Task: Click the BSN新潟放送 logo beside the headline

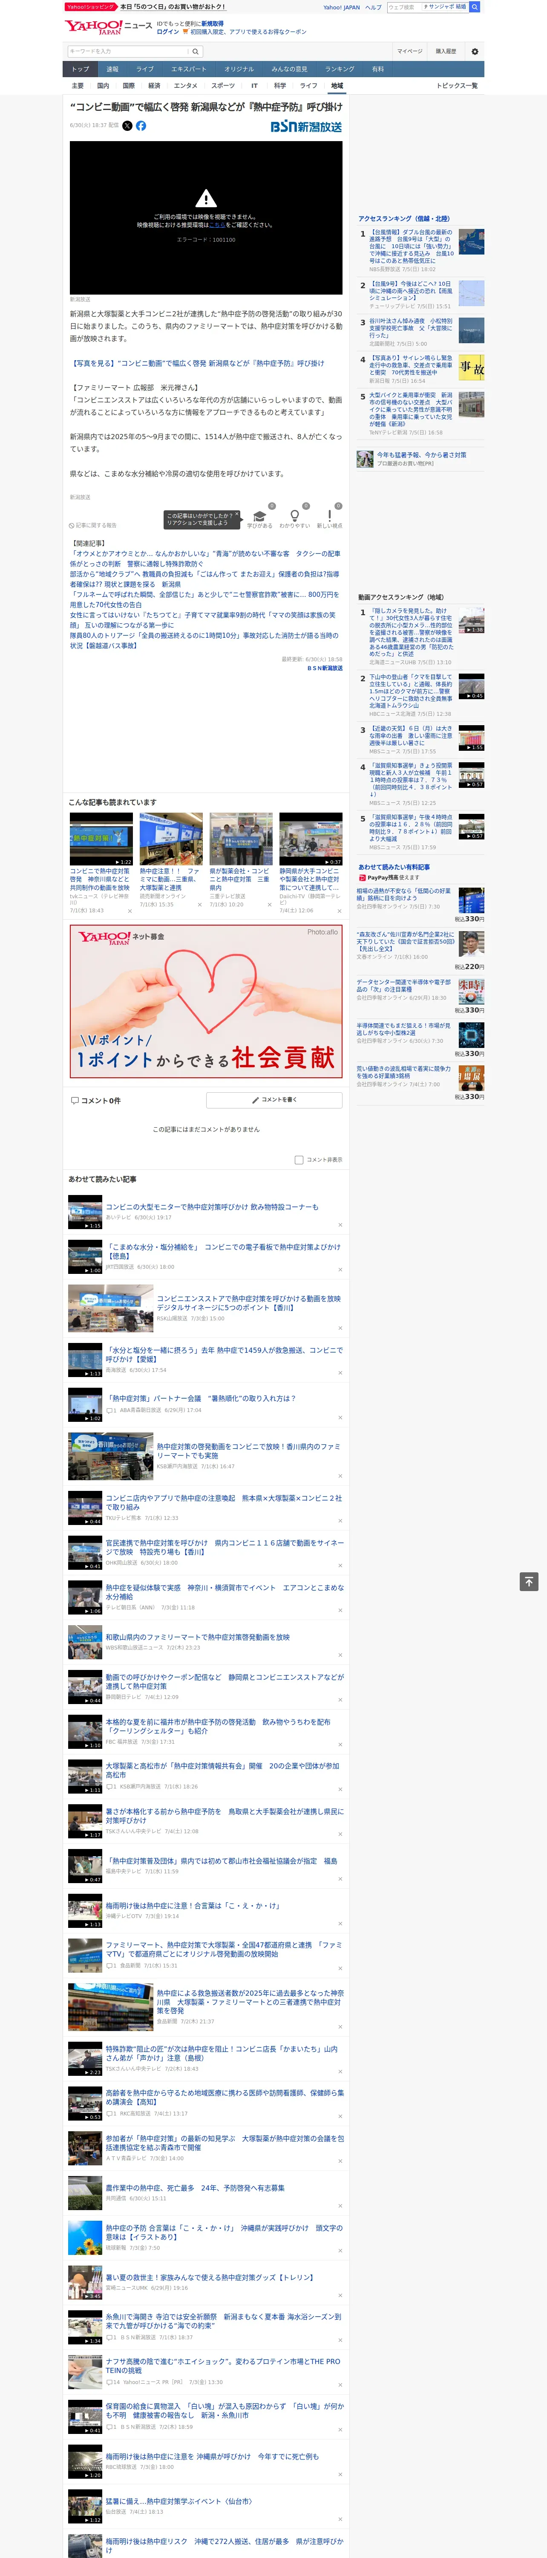Action: [307, 127]
